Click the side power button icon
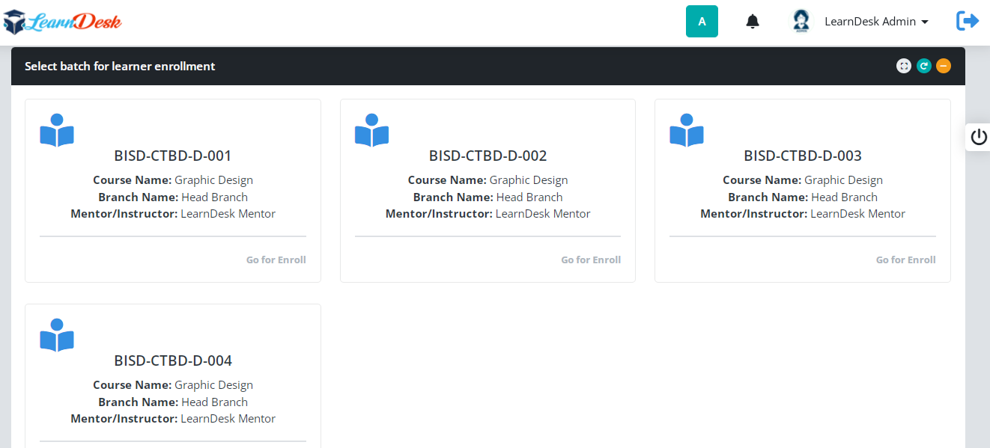Viewport: 990px width, 448px height. 979,137
